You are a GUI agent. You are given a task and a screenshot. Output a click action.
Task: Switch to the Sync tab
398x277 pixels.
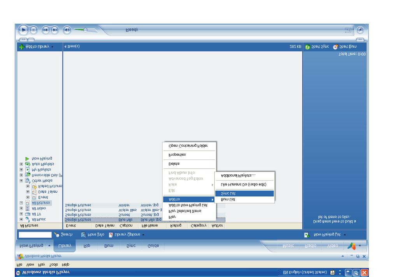pos(131,246)
